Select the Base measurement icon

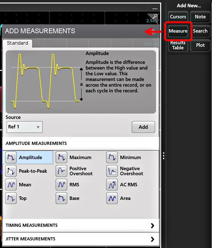pos(62,198)
